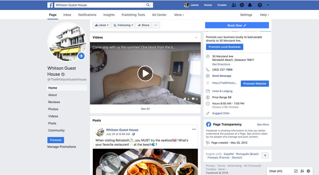This screenshot has height=175, width=319.
Task: Open Reviews in the left sidebar
Action: click(54, 102)
